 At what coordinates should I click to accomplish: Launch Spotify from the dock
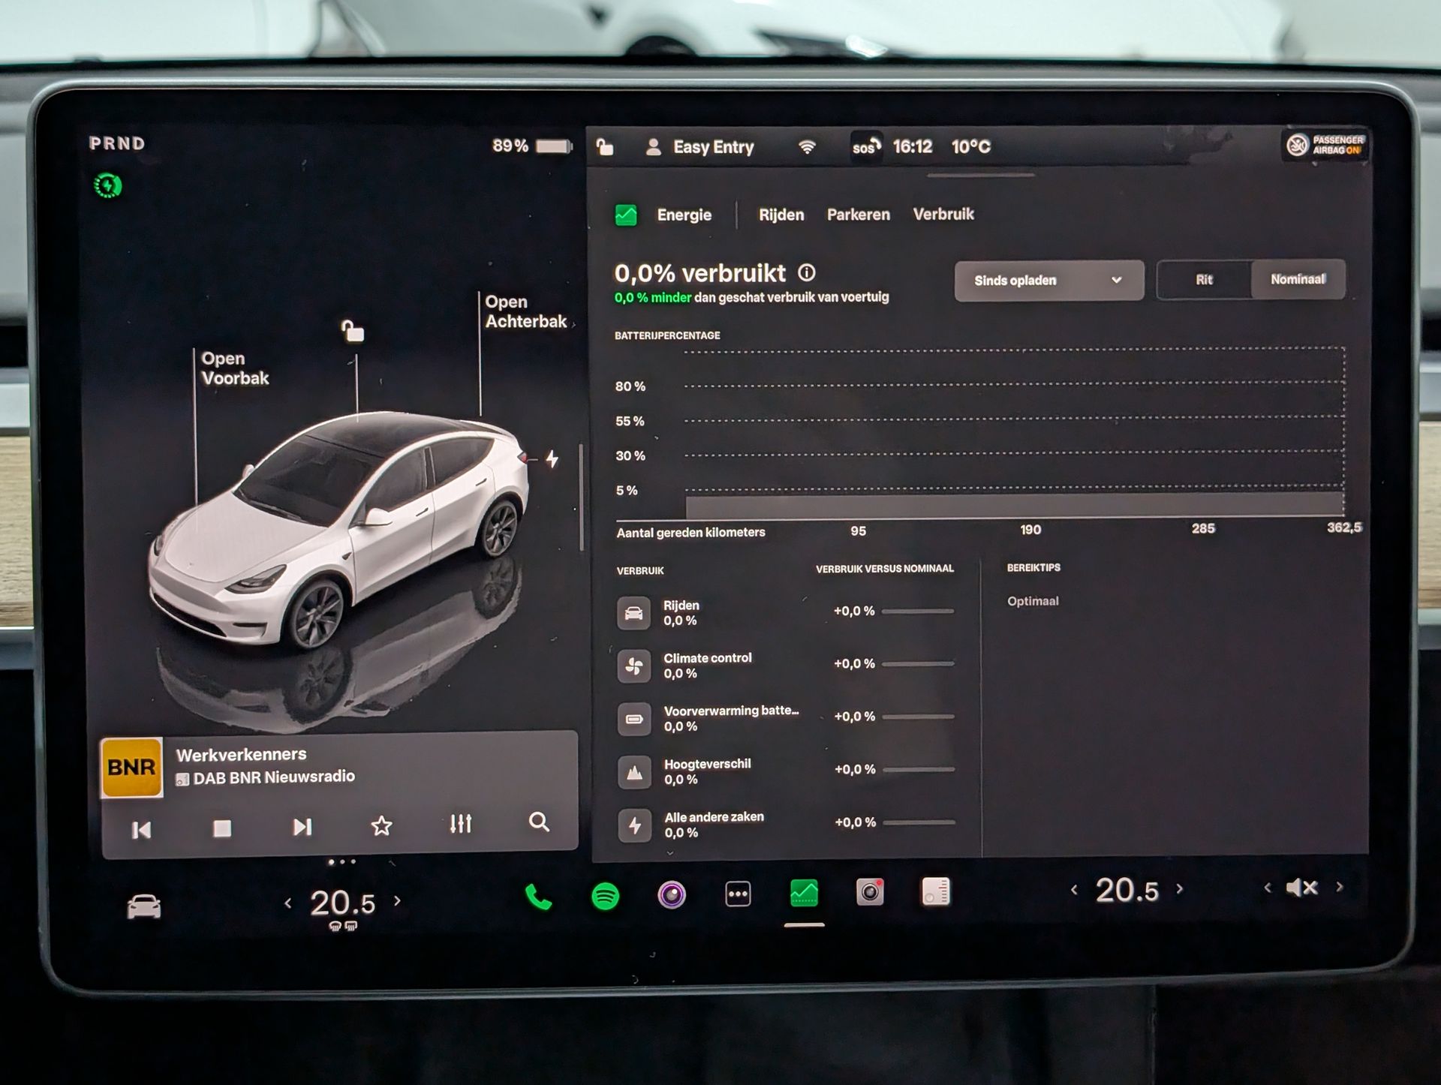pyautogui.click(x=605, y=896)
